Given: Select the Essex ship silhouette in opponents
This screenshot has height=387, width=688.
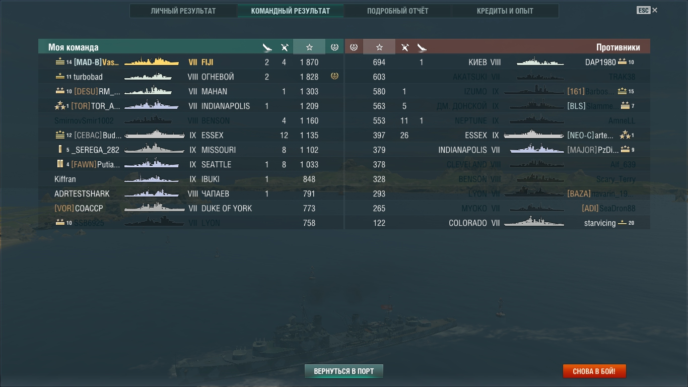Looking at the screenshot, I should pos(534,135).
